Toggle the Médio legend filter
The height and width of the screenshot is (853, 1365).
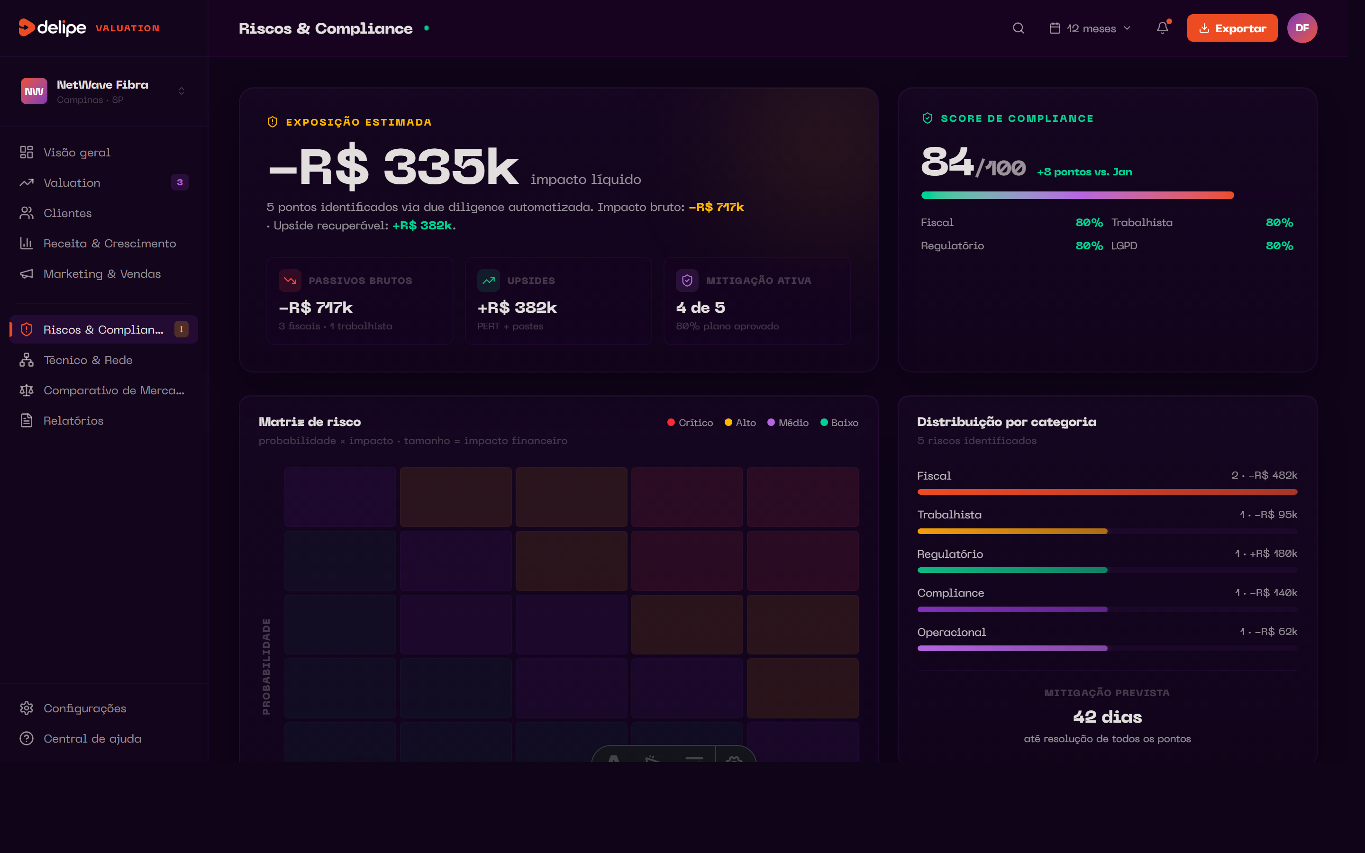787,423
